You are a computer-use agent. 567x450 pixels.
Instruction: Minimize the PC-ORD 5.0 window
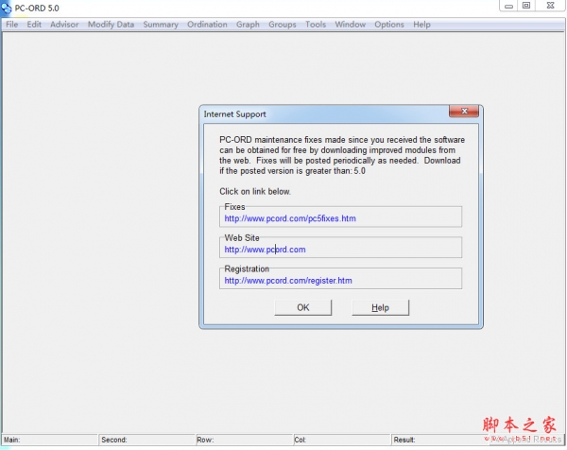508,6
